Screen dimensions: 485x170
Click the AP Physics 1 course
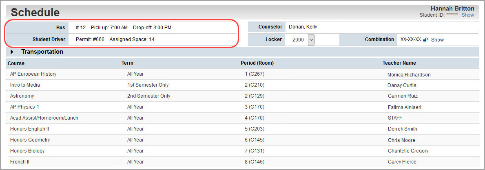tap(24, 107)
